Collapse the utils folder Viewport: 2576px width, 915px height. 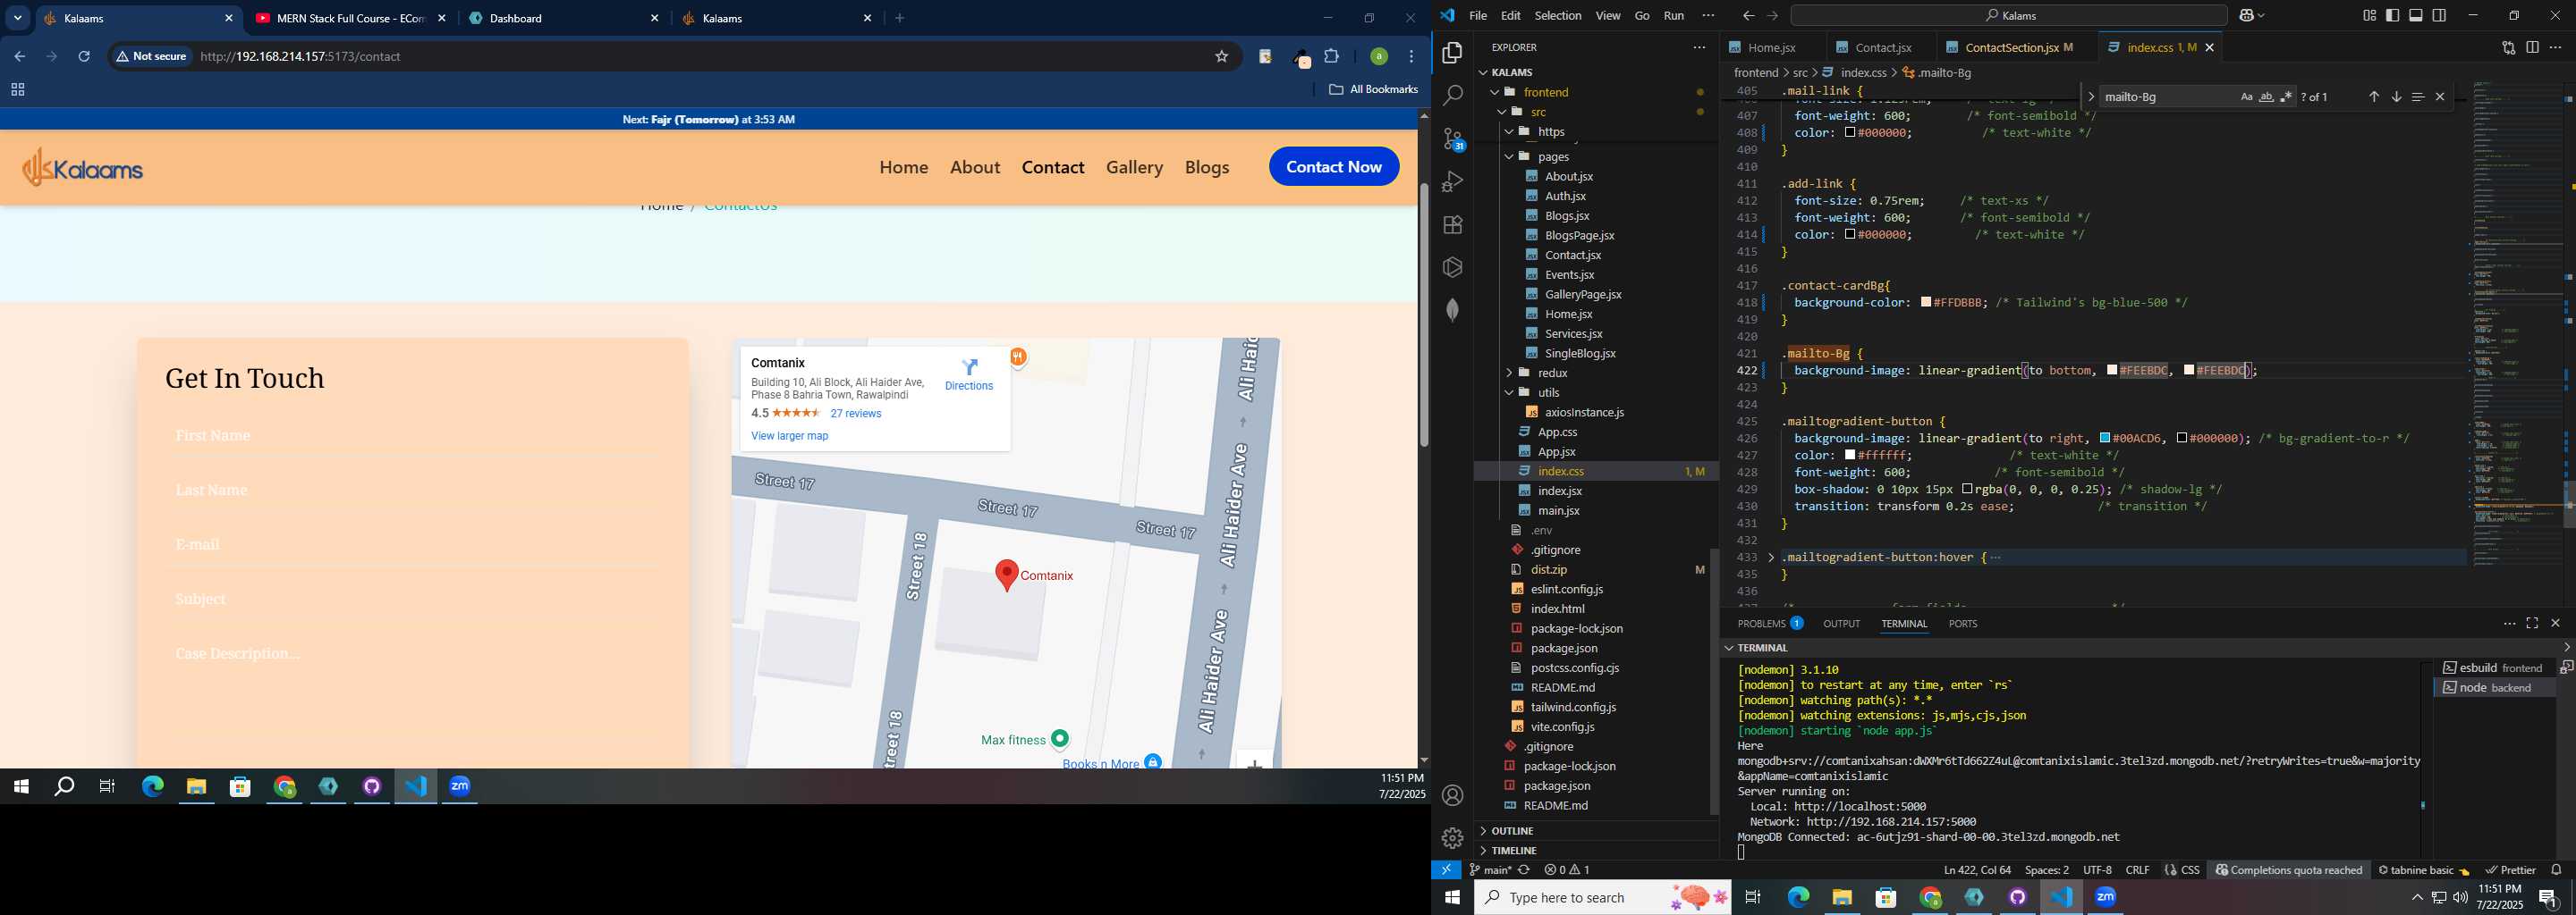coord(1510,392)
